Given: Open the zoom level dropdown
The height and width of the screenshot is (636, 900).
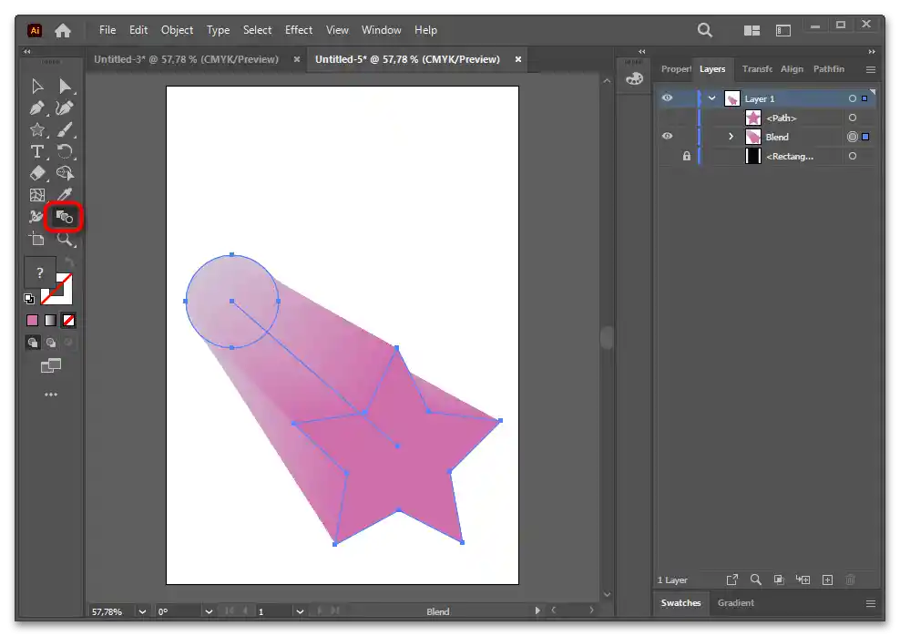Looking at the screenshot, I should click(143, 611).
